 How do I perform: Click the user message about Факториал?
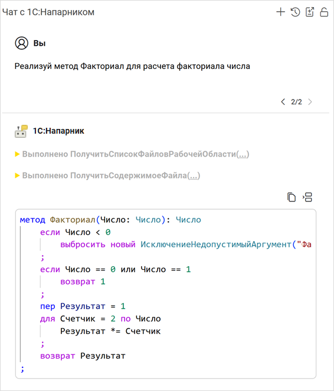click(x=132, y=67)
